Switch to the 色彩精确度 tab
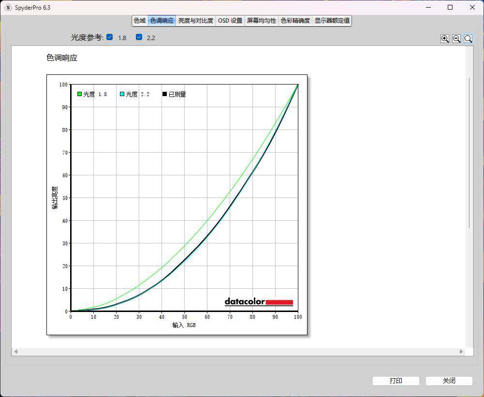 pyautogui.click(x=295, y=21)
